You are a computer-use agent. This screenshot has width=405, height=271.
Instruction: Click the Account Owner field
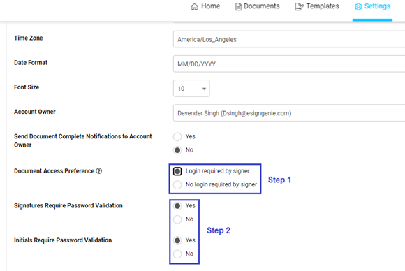[x=289, y=113]
